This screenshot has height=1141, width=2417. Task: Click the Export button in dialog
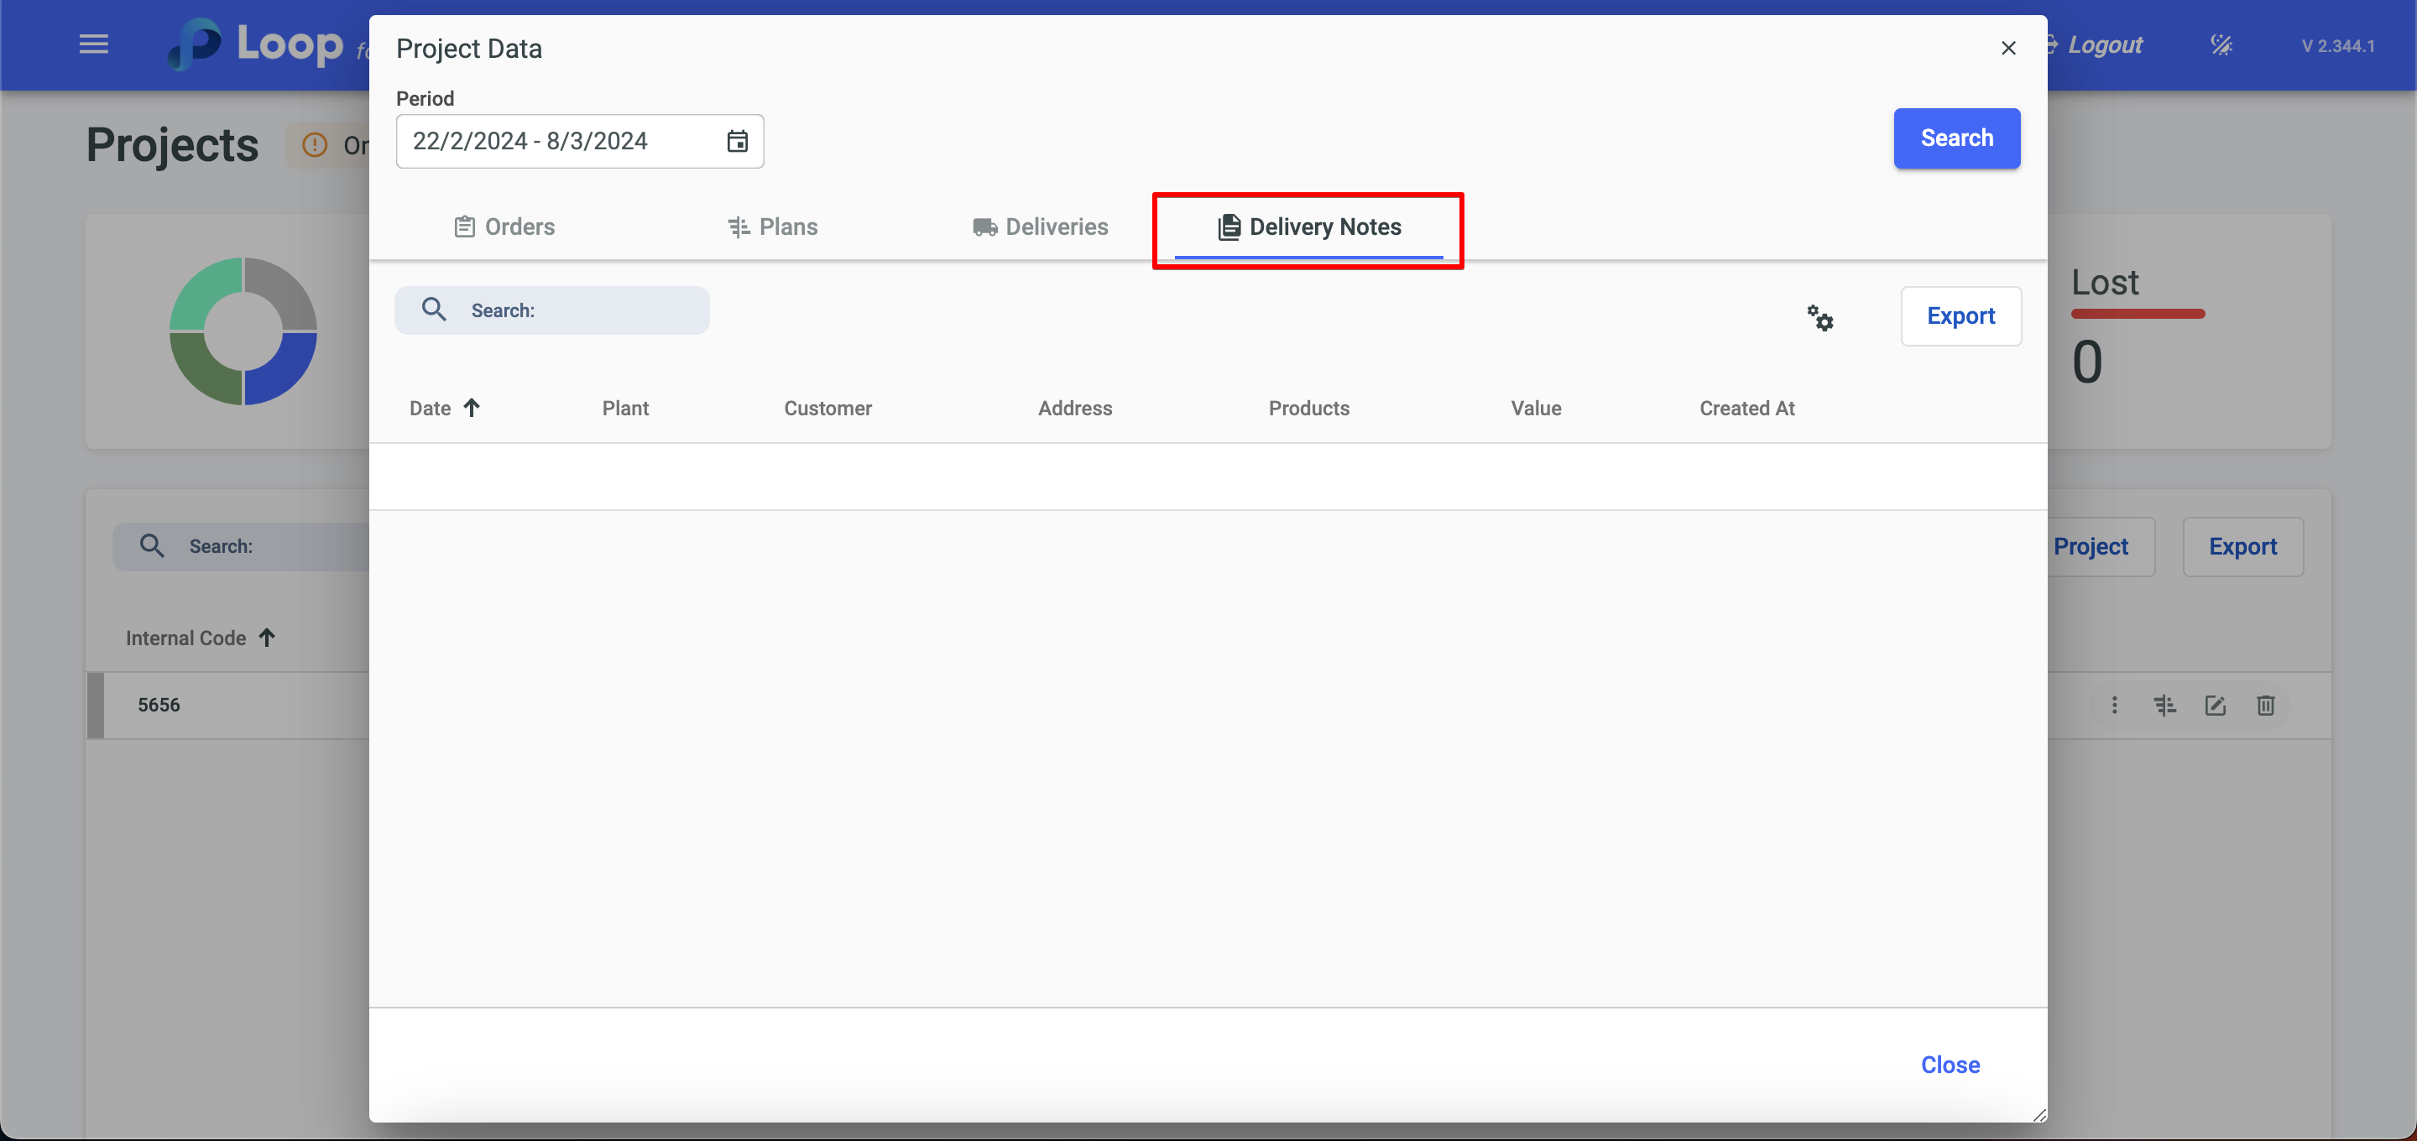coord(1960,316)
